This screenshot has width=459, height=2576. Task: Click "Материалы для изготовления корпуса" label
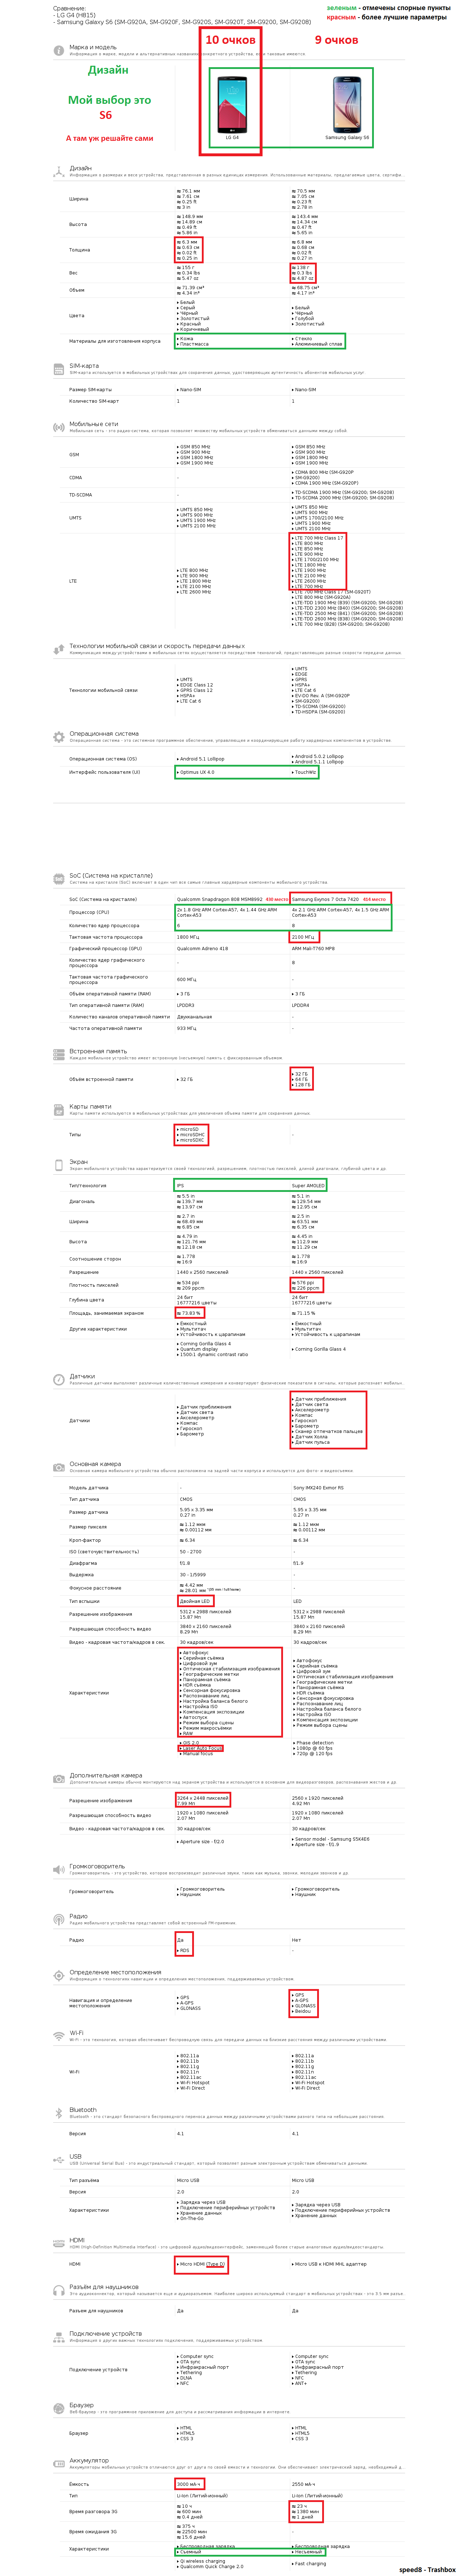coord(115,341)
